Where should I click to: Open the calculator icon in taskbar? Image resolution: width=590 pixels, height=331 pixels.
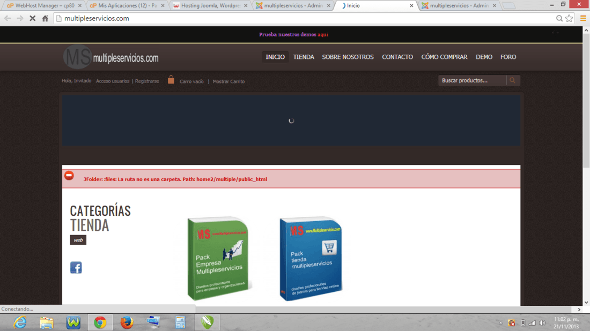point(180,322)
